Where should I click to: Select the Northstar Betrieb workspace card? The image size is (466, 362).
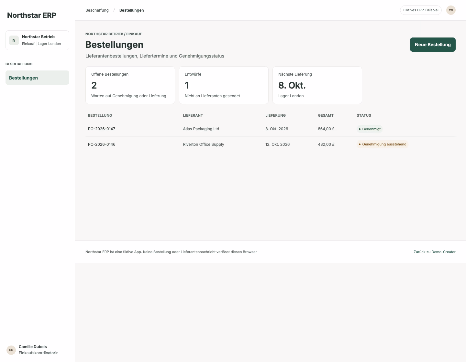[x=37, y=40]
